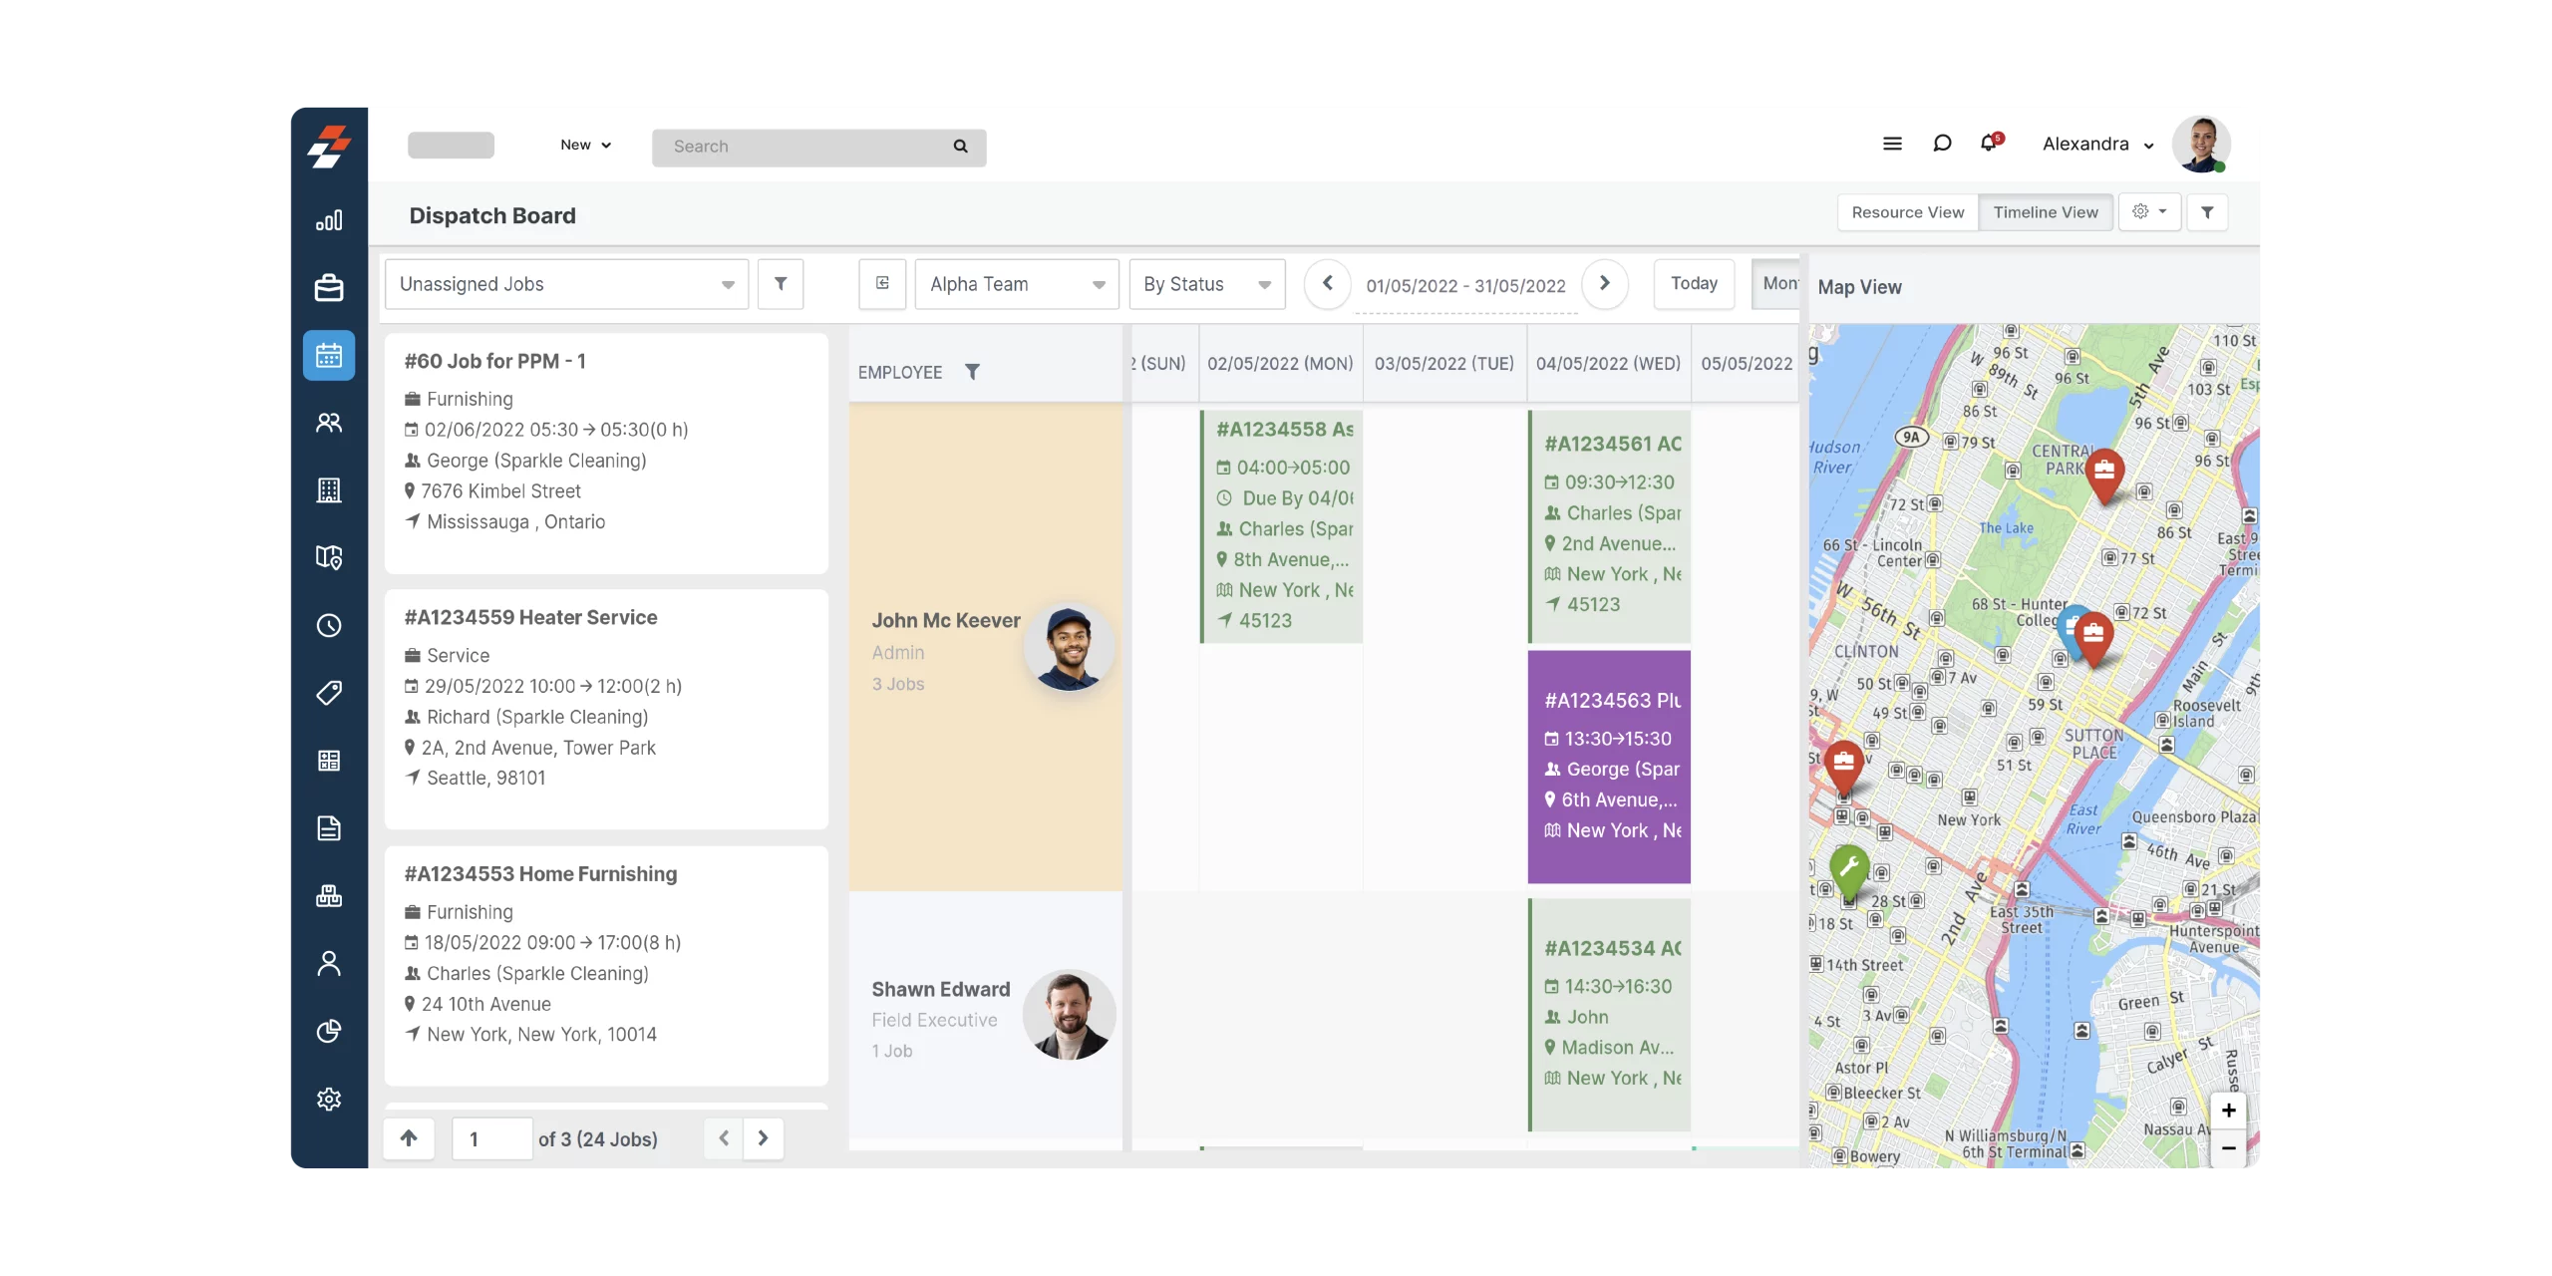The width and height of the screenshot is (2552, 1276).
Task: Go to next date range arrow
Action: click(1604, 283)
